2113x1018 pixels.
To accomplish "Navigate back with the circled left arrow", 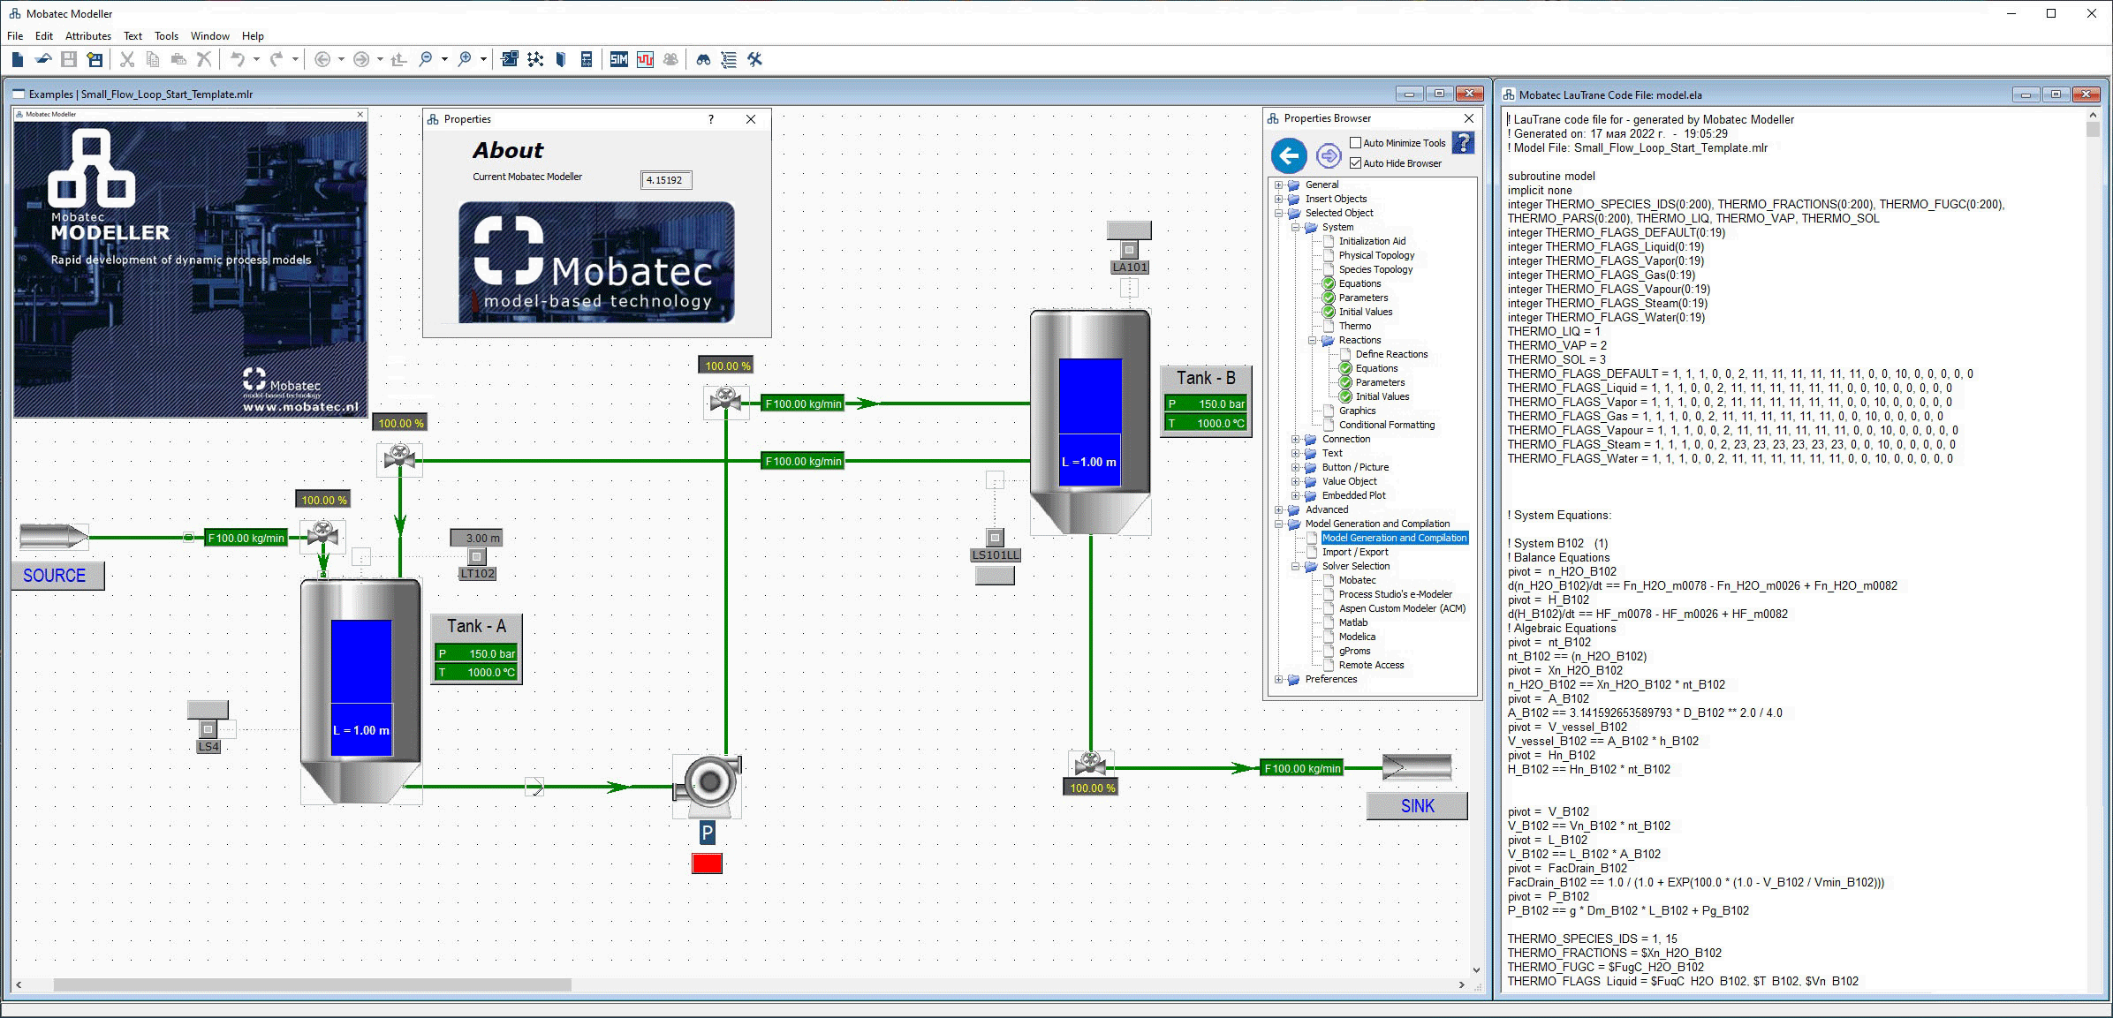I will click(322, 59).
